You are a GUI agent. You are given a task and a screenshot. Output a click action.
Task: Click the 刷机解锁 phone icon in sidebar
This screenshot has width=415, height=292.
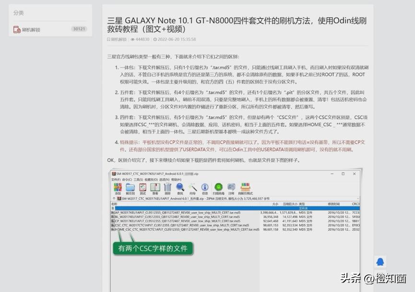(17, 29)
